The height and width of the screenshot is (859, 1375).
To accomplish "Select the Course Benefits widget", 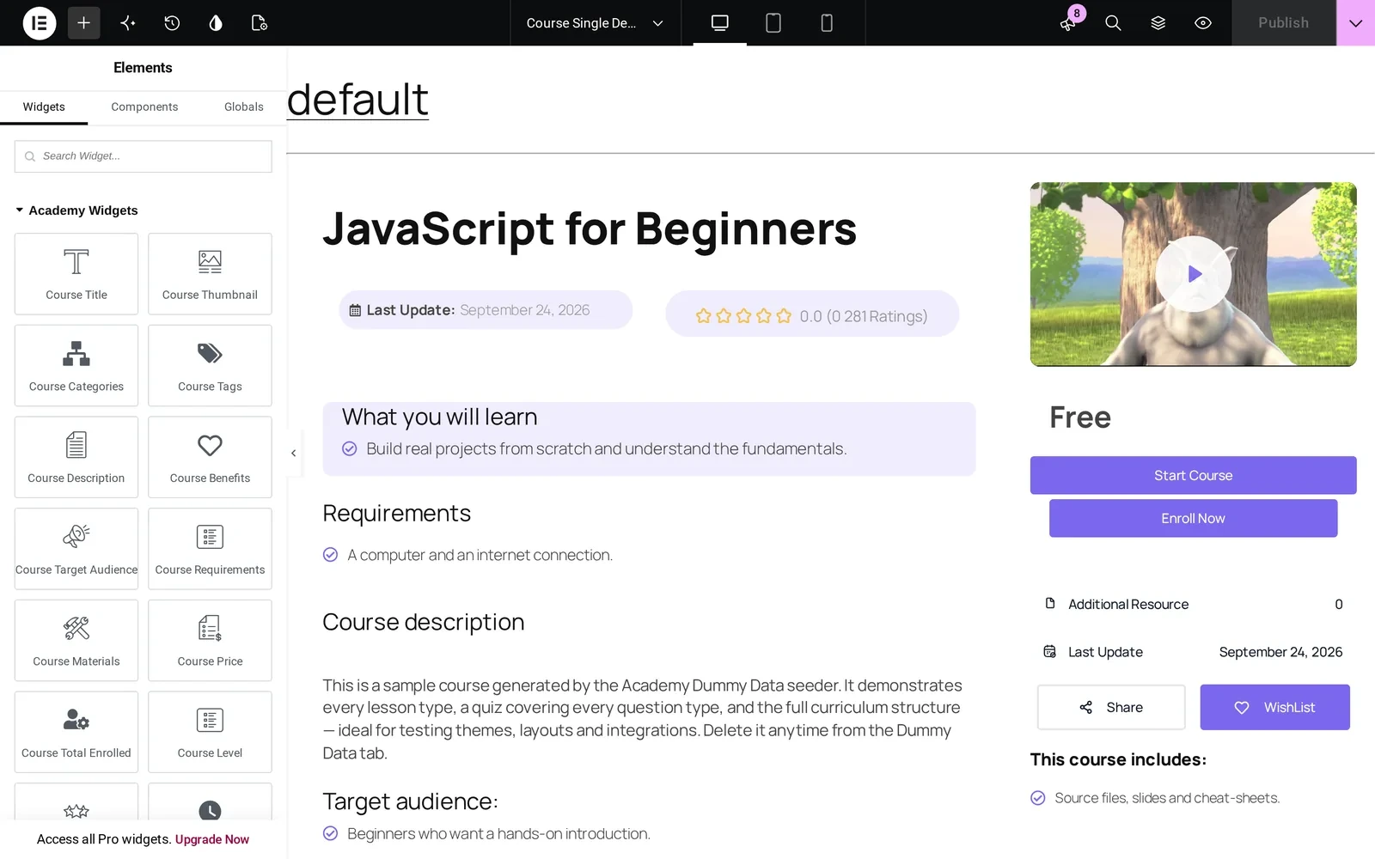I will pos(210,457).
